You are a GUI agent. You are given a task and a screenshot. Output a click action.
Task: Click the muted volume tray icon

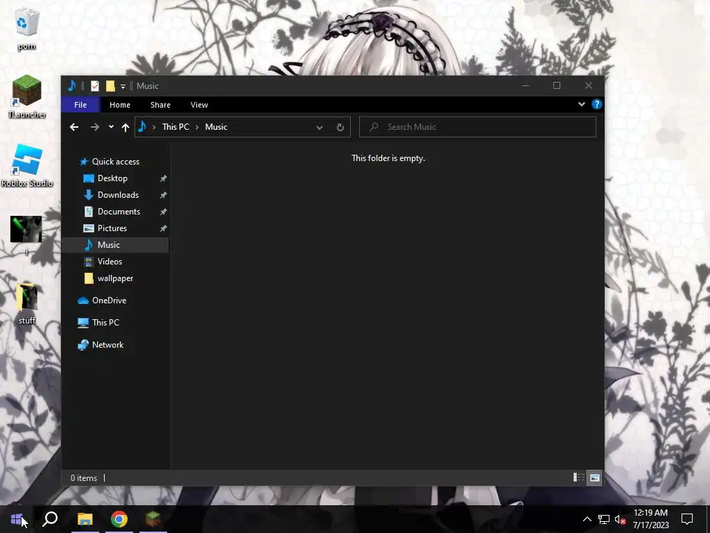pos(620,519)
